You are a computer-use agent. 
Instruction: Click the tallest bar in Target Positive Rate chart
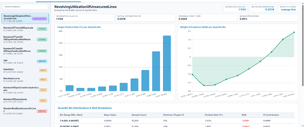point(167,63)
